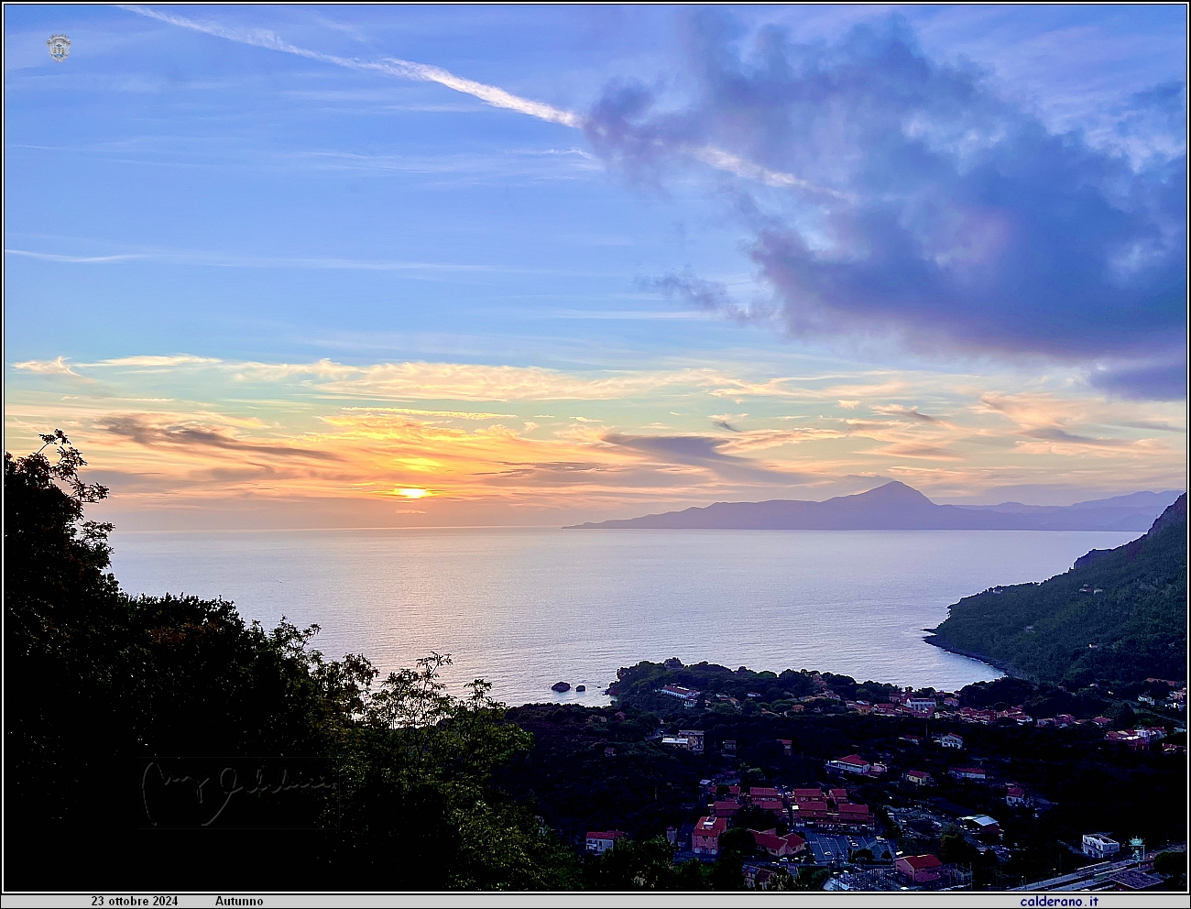Open the calderano.it website link
This screenshot has width=1191, height=909.
click(x=1059, y=902)
